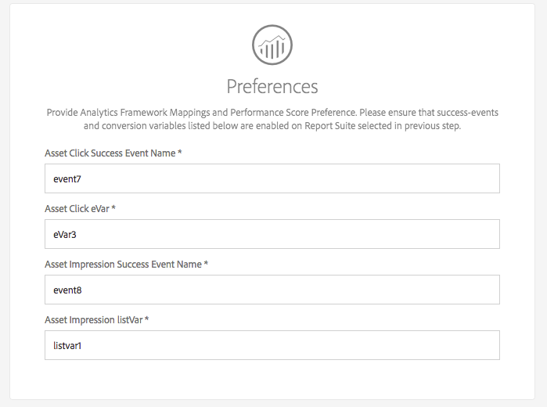The width and height of the screenshot is (547, 407).
Task: Click the Asset Impression listVar label
Action: point(93,320)
